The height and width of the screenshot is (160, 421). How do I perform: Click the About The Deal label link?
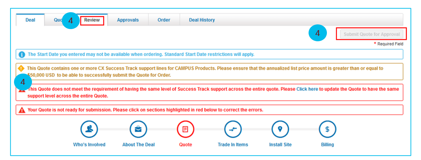(139, 145)
